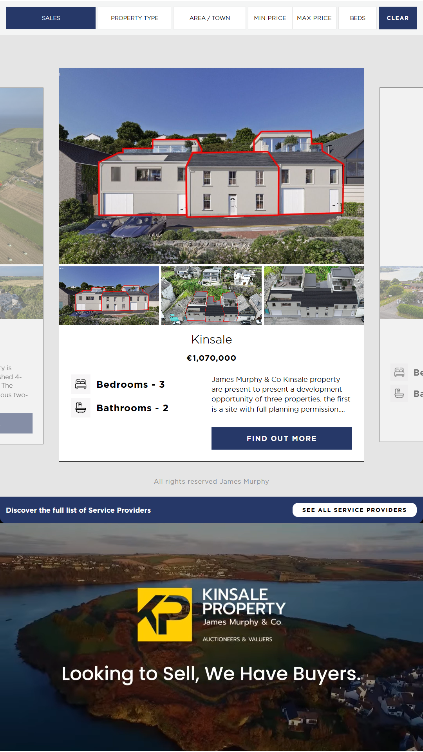
Task: View the main Kinsale property rendering
Action: (211, 166)
